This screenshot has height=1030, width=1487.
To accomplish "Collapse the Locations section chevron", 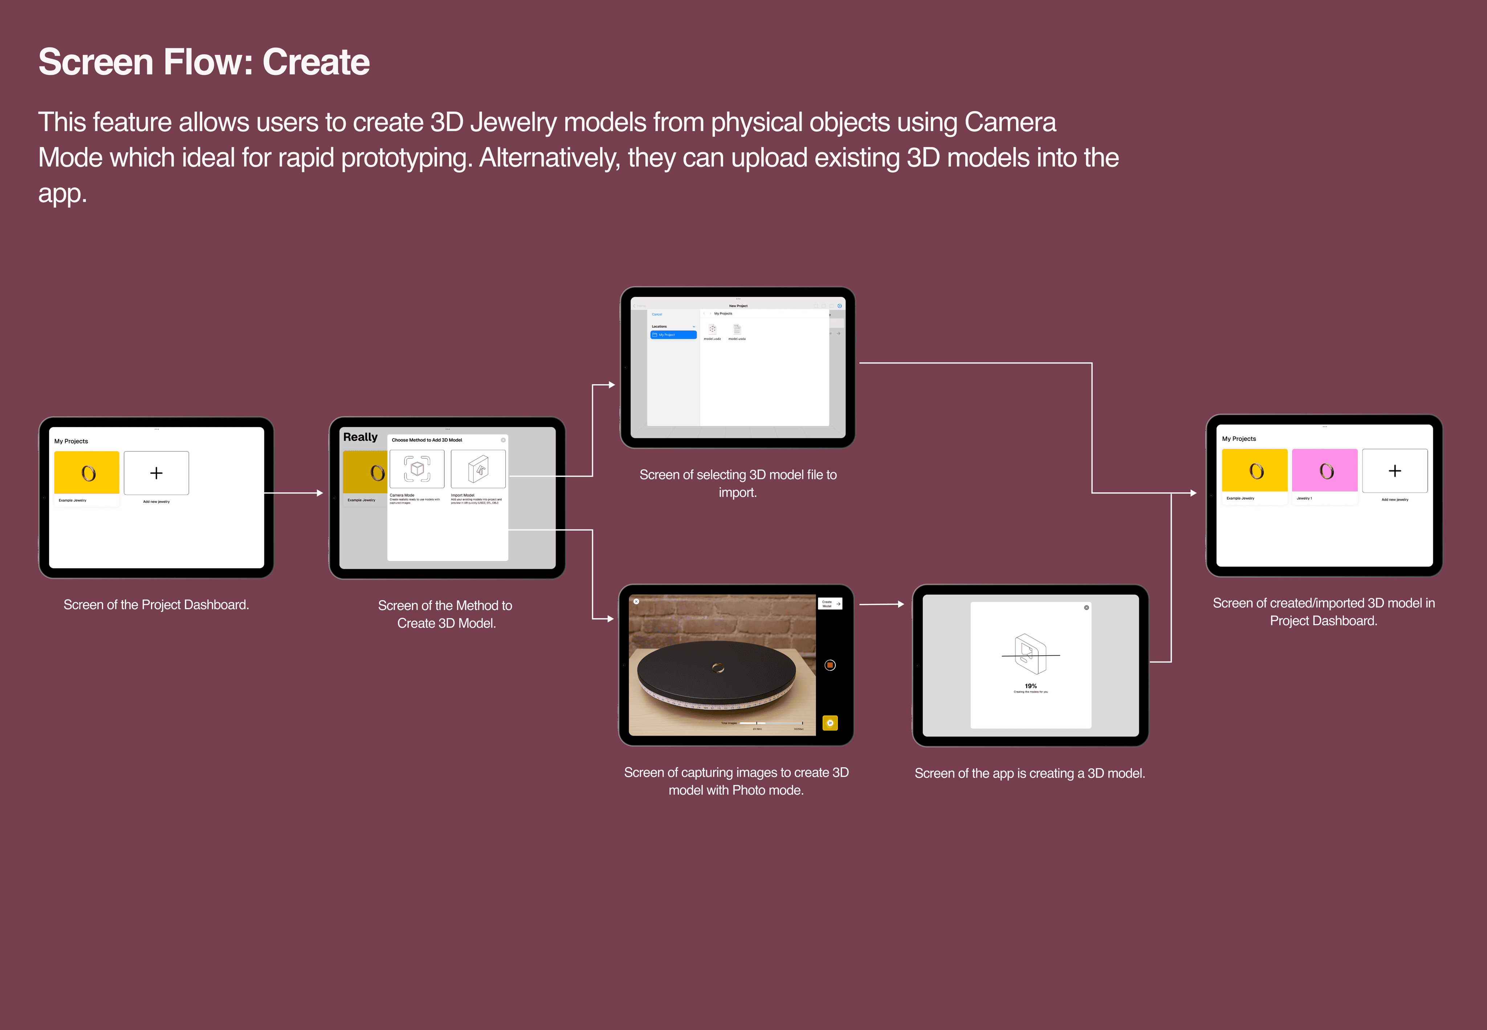I will coord(694,327).
